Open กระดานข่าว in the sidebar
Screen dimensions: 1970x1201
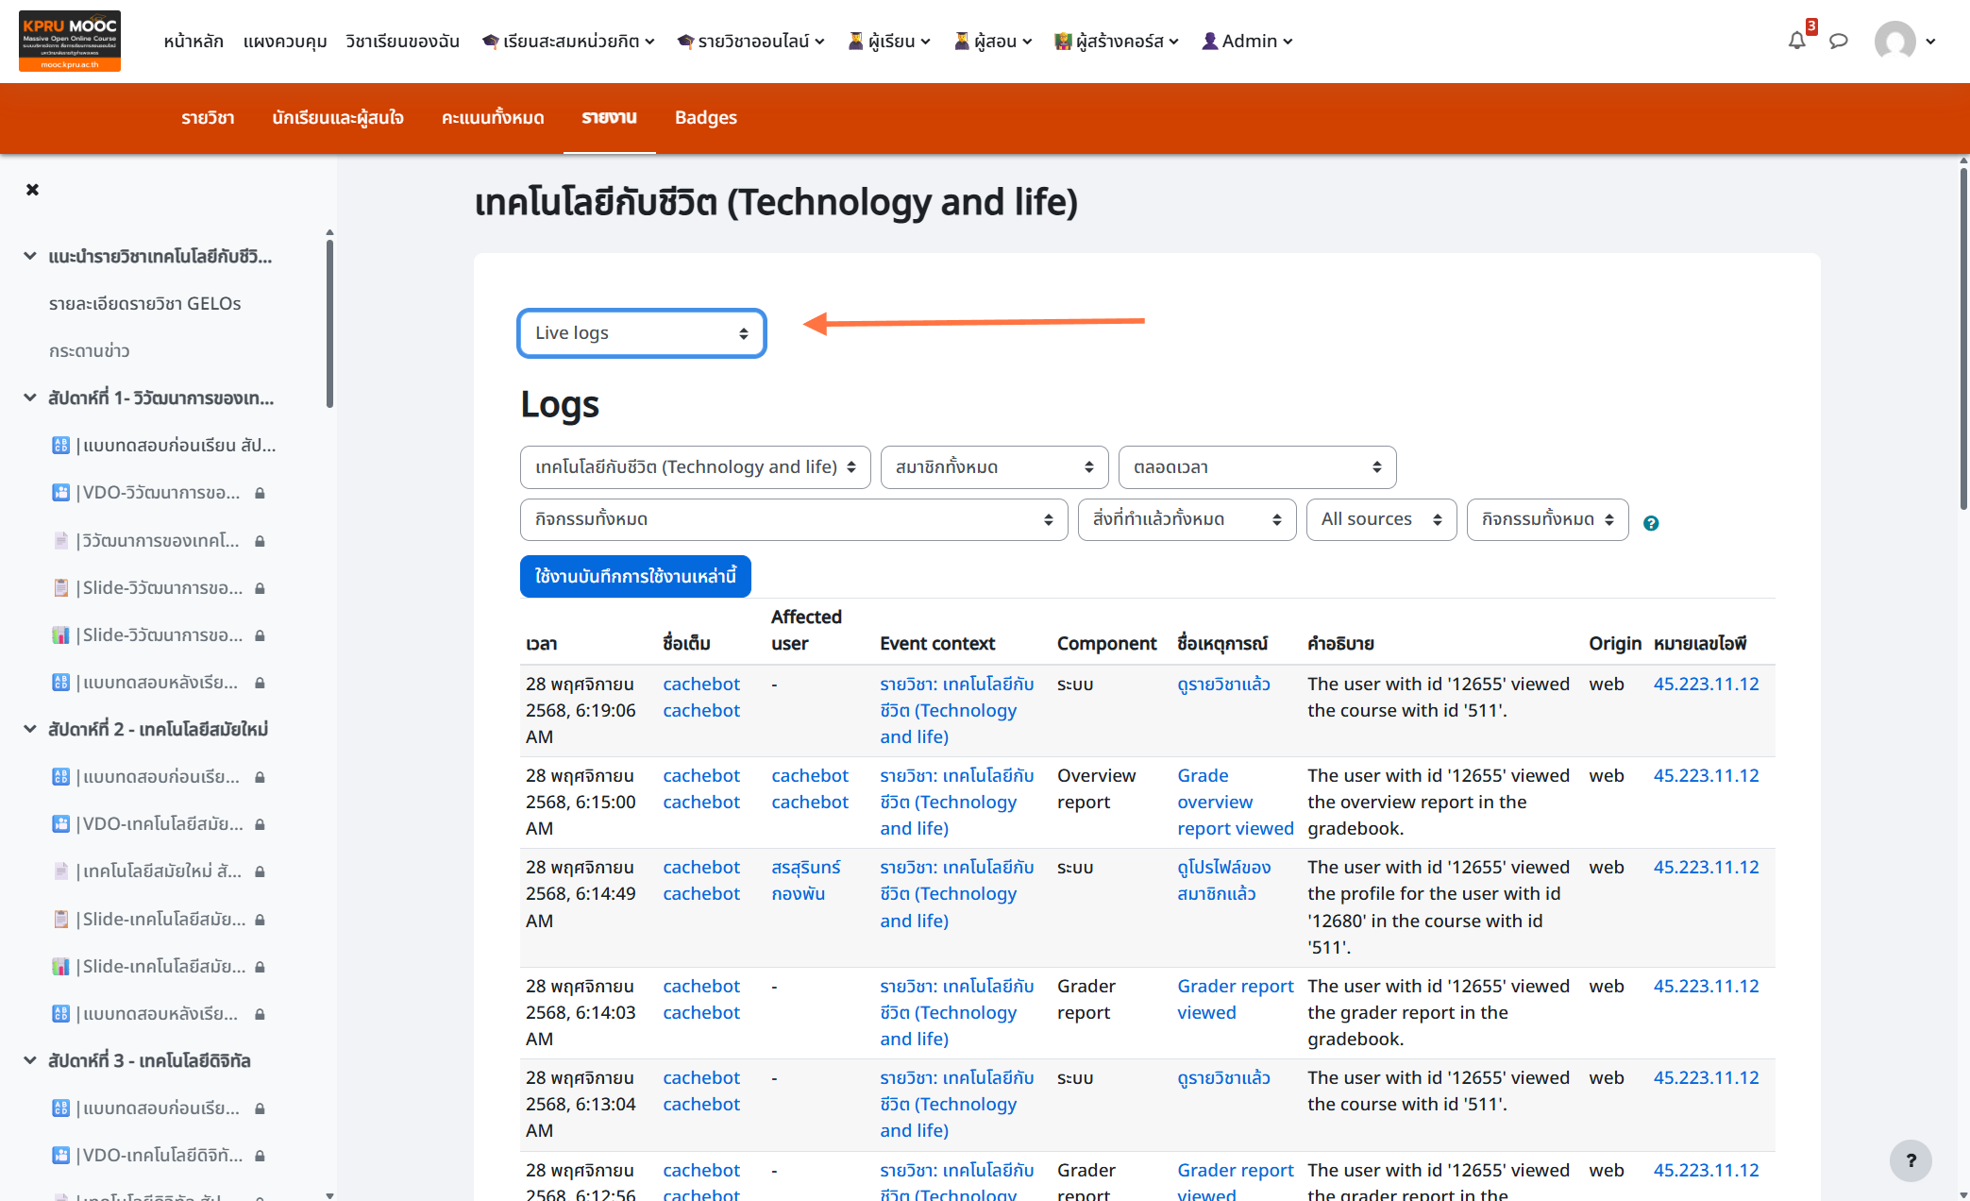click(89, 350)
